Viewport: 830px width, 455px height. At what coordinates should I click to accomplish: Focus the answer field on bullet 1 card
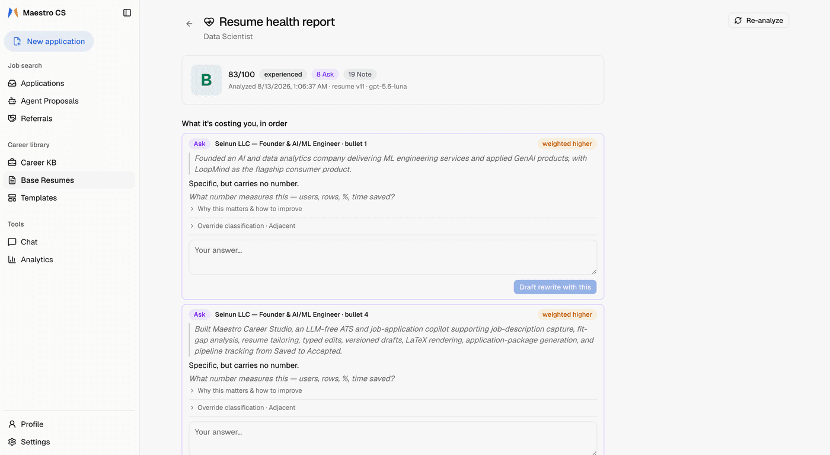392,257
